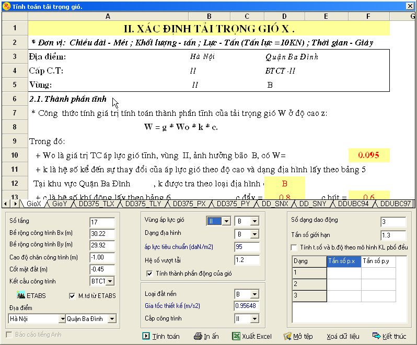Click the title cell XÁC ĐỊNH TẢI TRỌNG GIÓ X
The height and width of the screenshot is (345, 417).
point(209,28)
